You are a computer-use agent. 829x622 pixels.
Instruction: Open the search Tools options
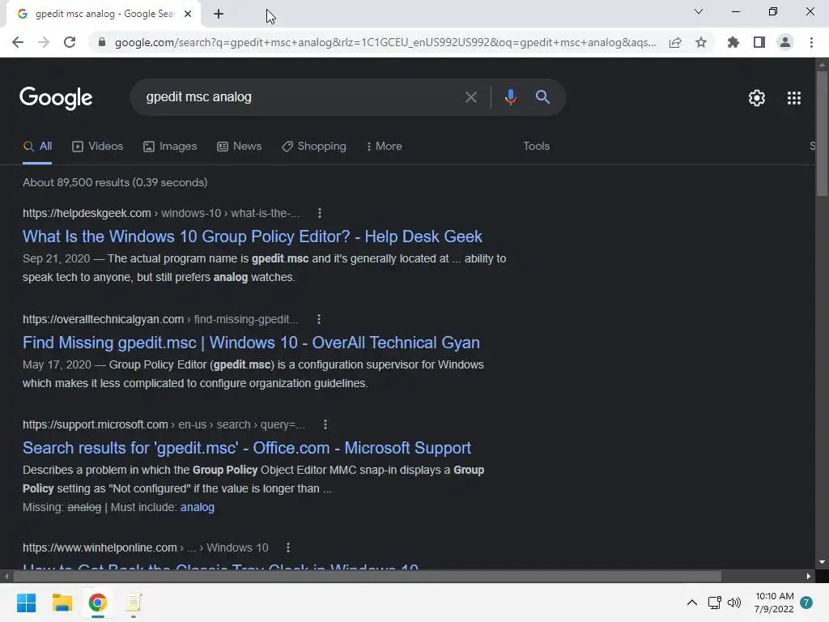(536, 147)
